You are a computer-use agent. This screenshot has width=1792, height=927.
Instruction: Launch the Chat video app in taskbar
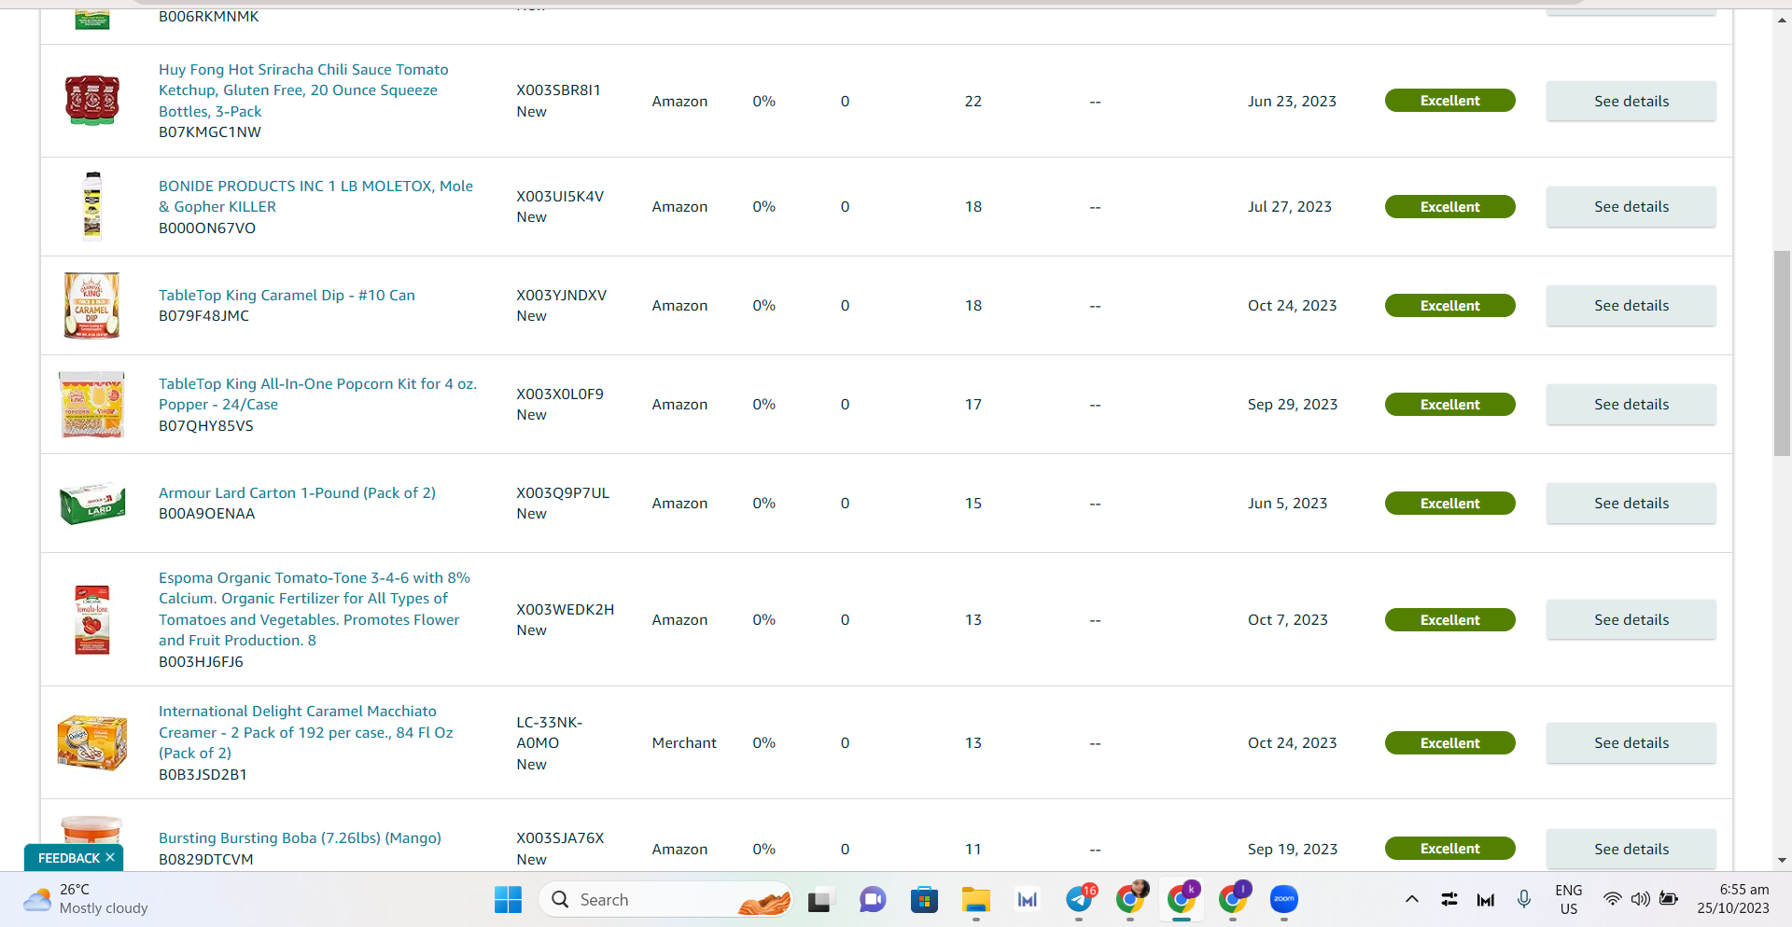(x=873, y=900)
